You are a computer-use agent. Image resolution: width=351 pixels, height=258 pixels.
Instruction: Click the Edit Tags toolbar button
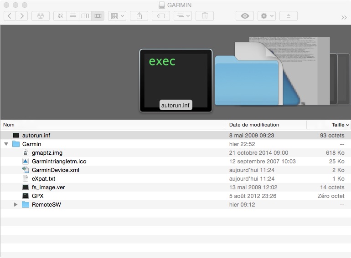point(161,16)
